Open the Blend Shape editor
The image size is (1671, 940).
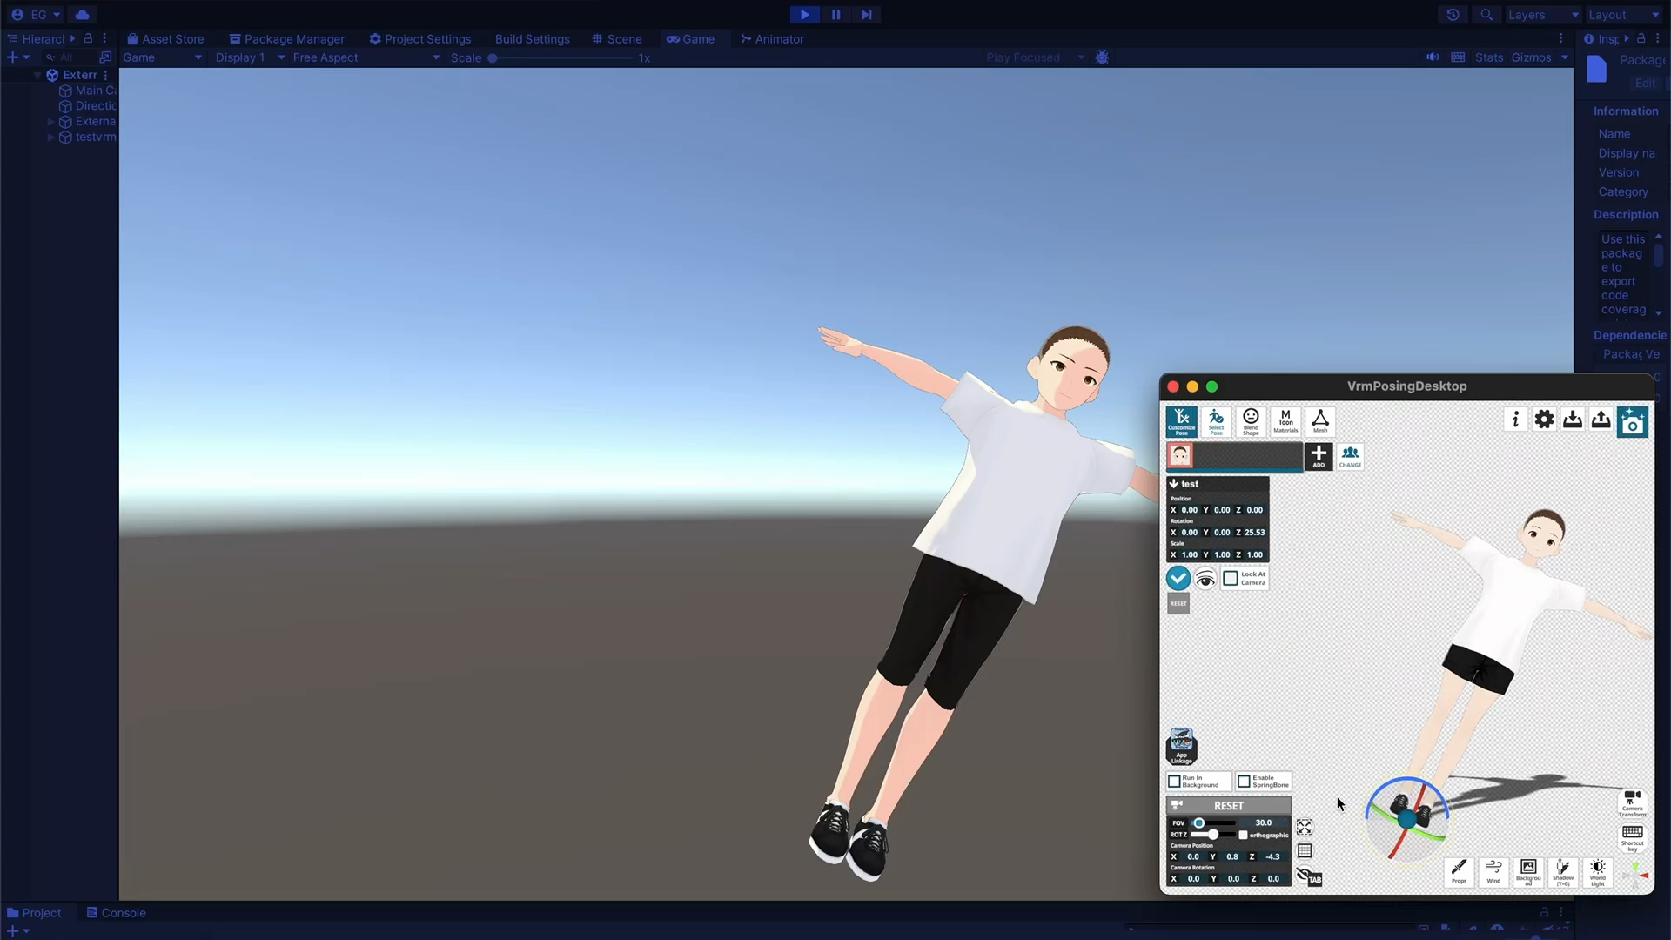coord(1251,421)
